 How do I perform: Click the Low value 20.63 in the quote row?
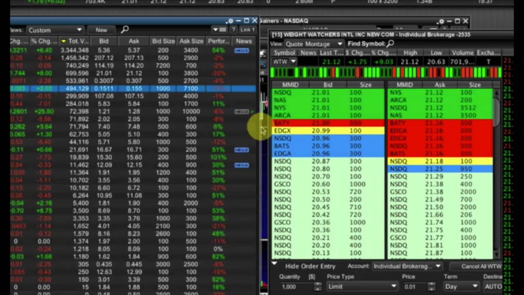click(x=436, y=62)
